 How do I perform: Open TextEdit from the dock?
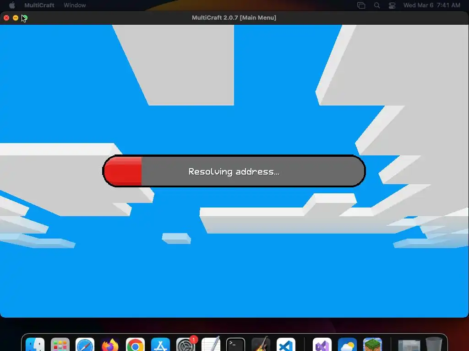[x=211, y=346]
